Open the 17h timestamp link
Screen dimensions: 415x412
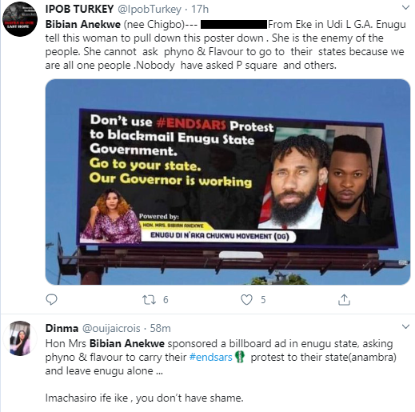coord(200,9)
